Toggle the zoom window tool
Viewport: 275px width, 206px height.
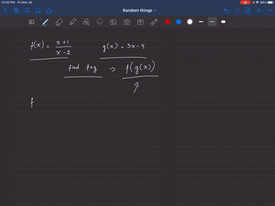pos(32,22)
